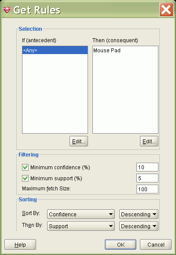This screenshot has width=176, height=255.
Task: Edit the Then (consequent) items
Action: (x=149, y=141)
